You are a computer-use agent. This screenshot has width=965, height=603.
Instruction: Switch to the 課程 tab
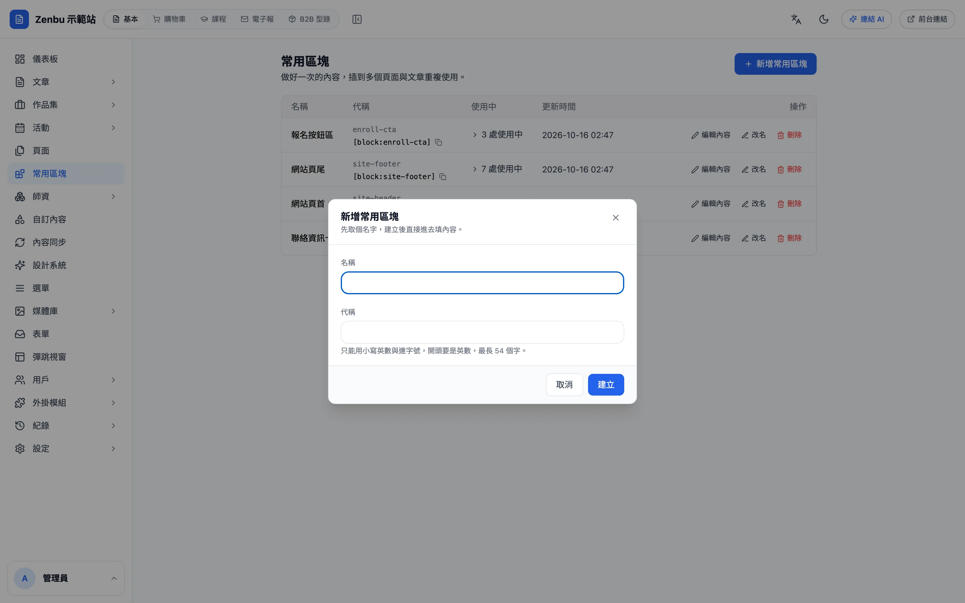[213, 19]
